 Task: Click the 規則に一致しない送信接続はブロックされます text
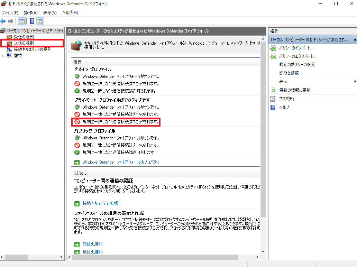click(121, 122)
